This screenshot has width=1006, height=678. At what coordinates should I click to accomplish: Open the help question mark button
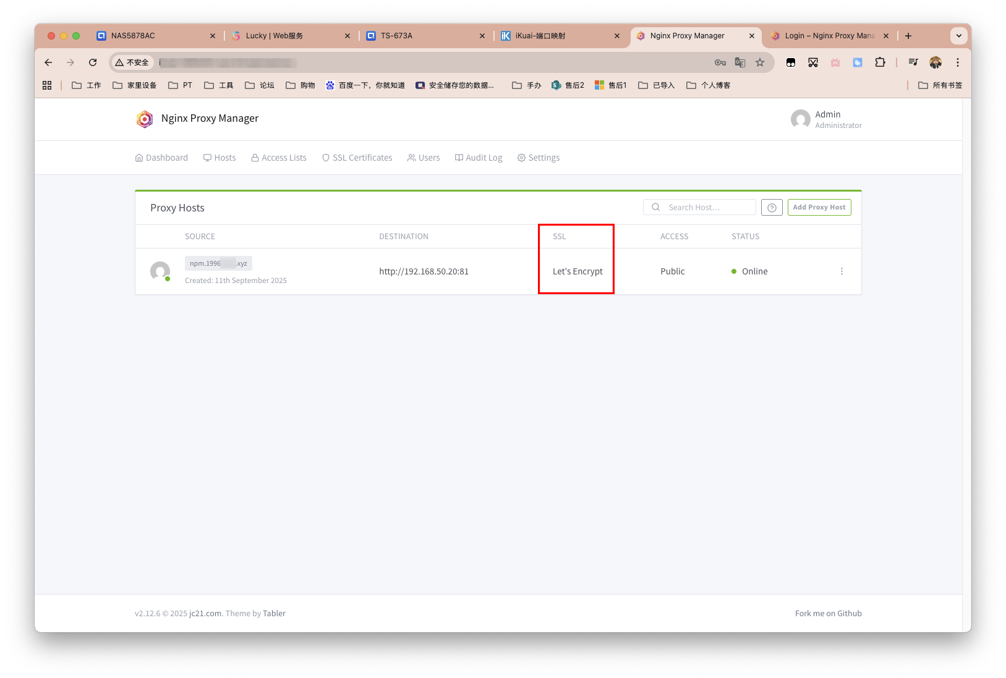point(772,208)
